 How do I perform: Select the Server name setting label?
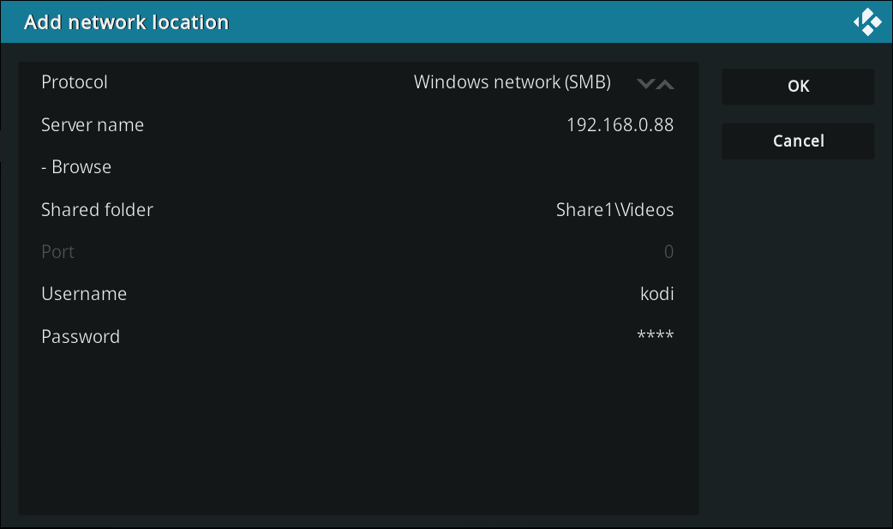[x=93, y=125]
